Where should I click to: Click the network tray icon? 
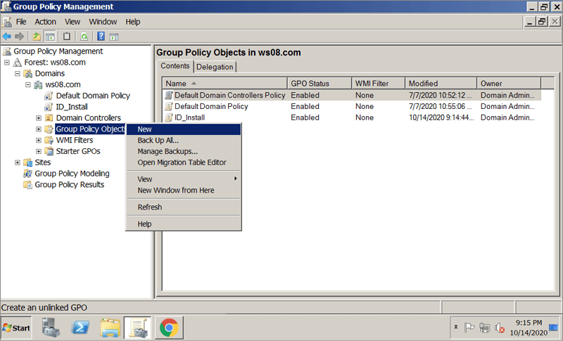[484, 328]
